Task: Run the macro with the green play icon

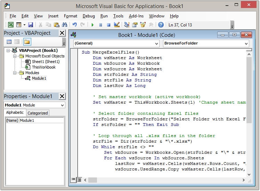Action: 92,25
